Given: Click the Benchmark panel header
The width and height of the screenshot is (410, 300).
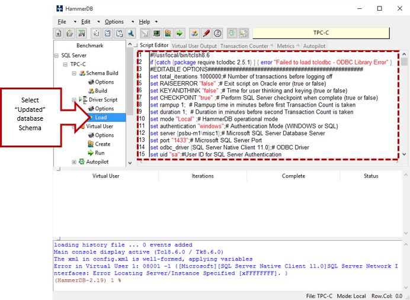Looking at the screenshot, I should pos(89,46).
